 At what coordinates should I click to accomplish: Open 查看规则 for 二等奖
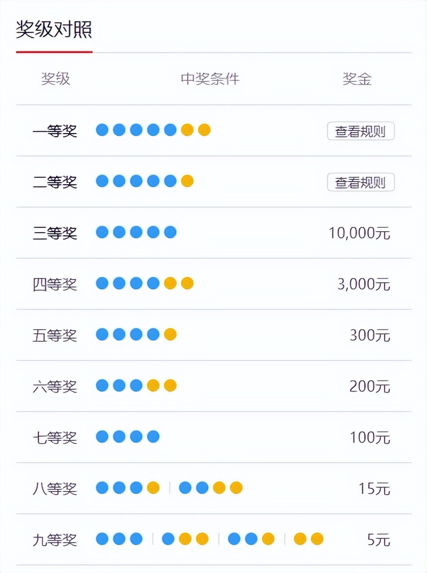click(x=360, y=182)
